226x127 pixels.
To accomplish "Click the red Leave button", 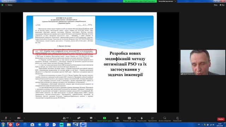I will pos(221,119).
